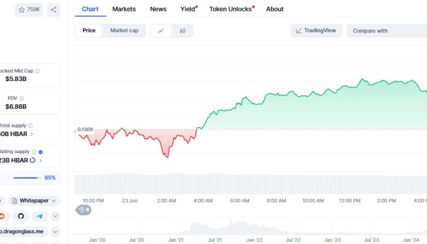Open the TradingView chart button
The width and height of the screenshot is (427, 244).
point(317,30)
